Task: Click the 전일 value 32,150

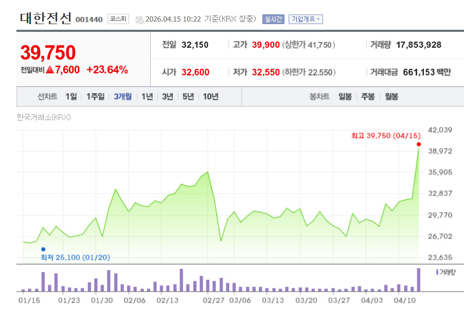Action: pos(195,45)
